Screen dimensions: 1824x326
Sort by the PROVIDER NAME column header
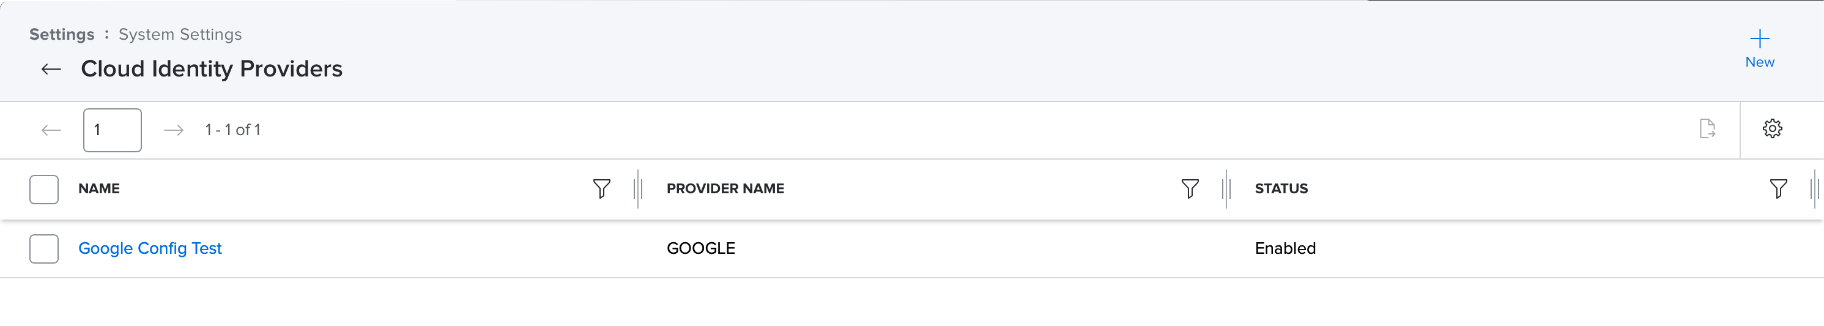click(x=725, y=188)
